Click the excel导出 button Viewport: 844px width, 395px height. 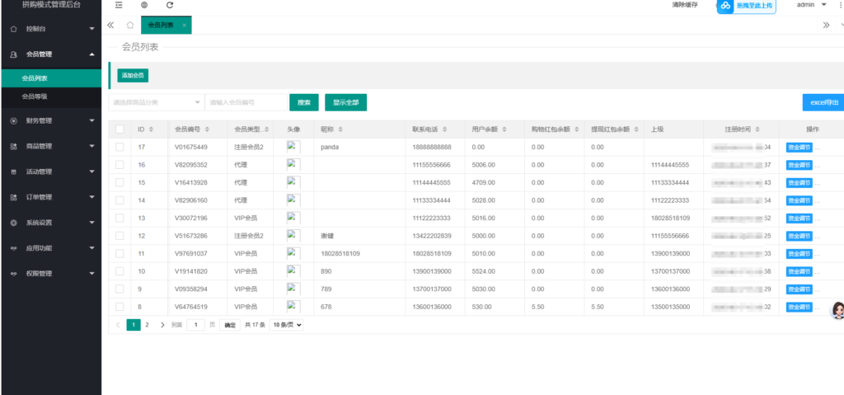pos(823,102)
